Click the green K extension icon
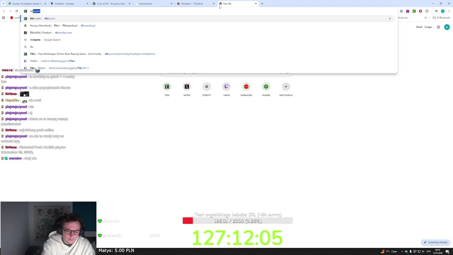The width and height of the screenshot is (453, 255). coord(414,11)
